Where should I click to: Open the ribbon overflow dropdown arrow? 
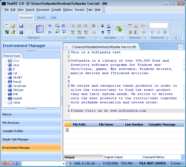pyautogui.click(x=176, y=38)
